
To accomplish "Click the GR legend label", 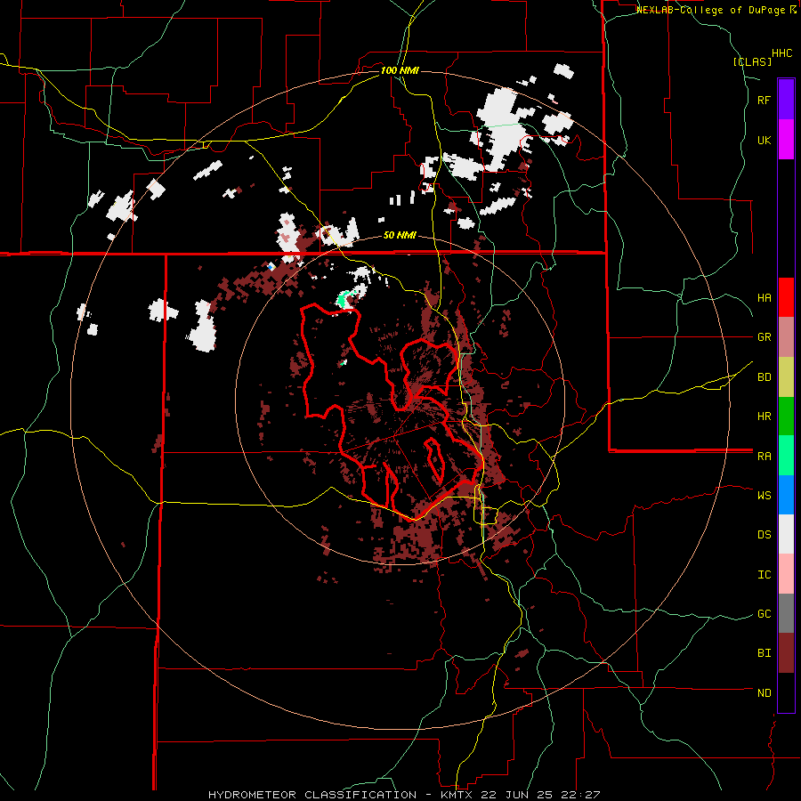I will pos(764,337).
